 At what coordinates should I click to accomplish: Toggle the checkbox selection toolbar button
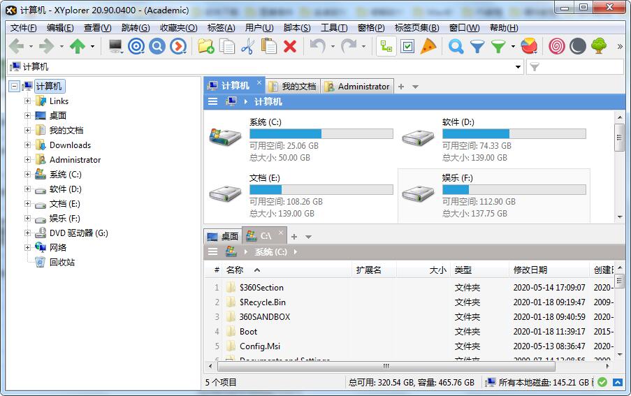click(407, 47)
